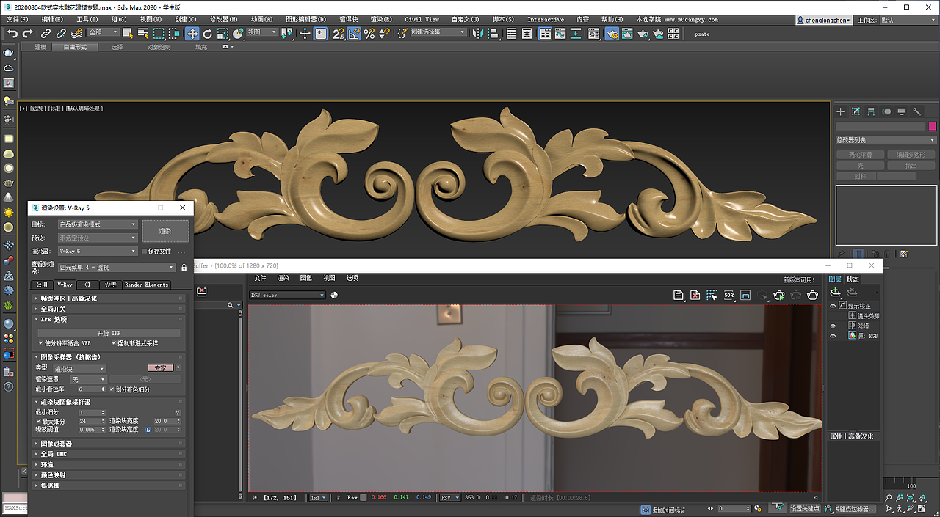Switch to the GI tab in render setup

[87, 285]
